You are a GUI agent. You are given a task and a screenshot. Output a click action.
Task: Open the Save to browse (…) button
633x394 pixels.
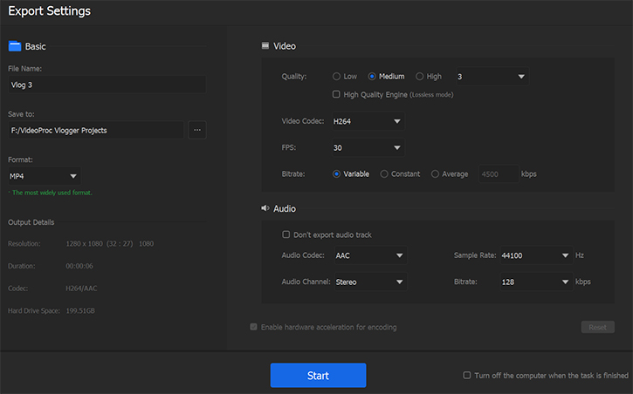pyautogui.click(x=197, y=130)
